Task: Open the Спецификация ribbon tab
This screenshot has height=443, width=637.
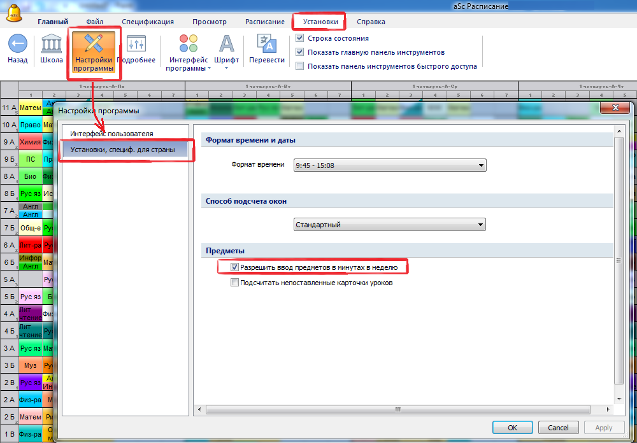Action: pos(148,22)
